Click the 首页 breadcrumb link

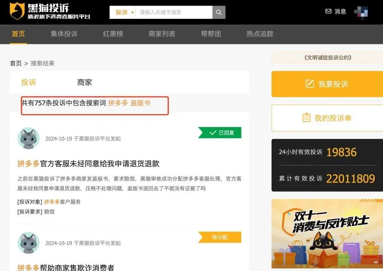point(16,63)
